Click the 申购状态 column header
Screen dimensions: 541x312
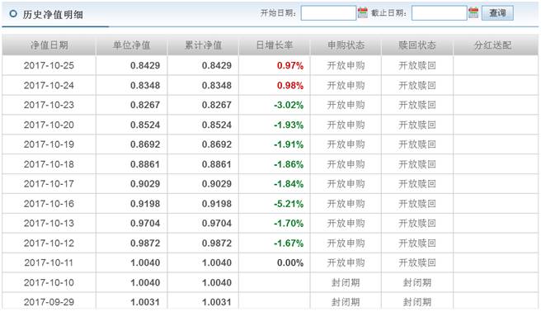346,45
